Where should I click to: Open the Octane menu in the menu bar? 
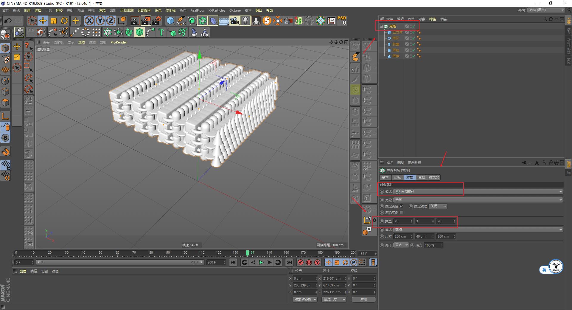coord(235,10)
